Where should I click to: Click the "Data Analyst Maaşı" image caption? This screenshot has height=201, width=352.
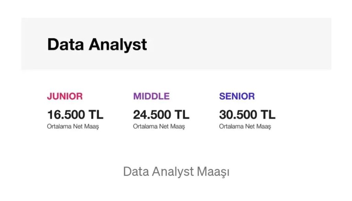[x=176, y=171]
